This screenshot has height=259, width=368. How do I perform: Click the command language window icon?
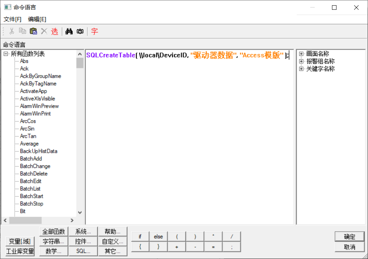(x=8, y=7)
